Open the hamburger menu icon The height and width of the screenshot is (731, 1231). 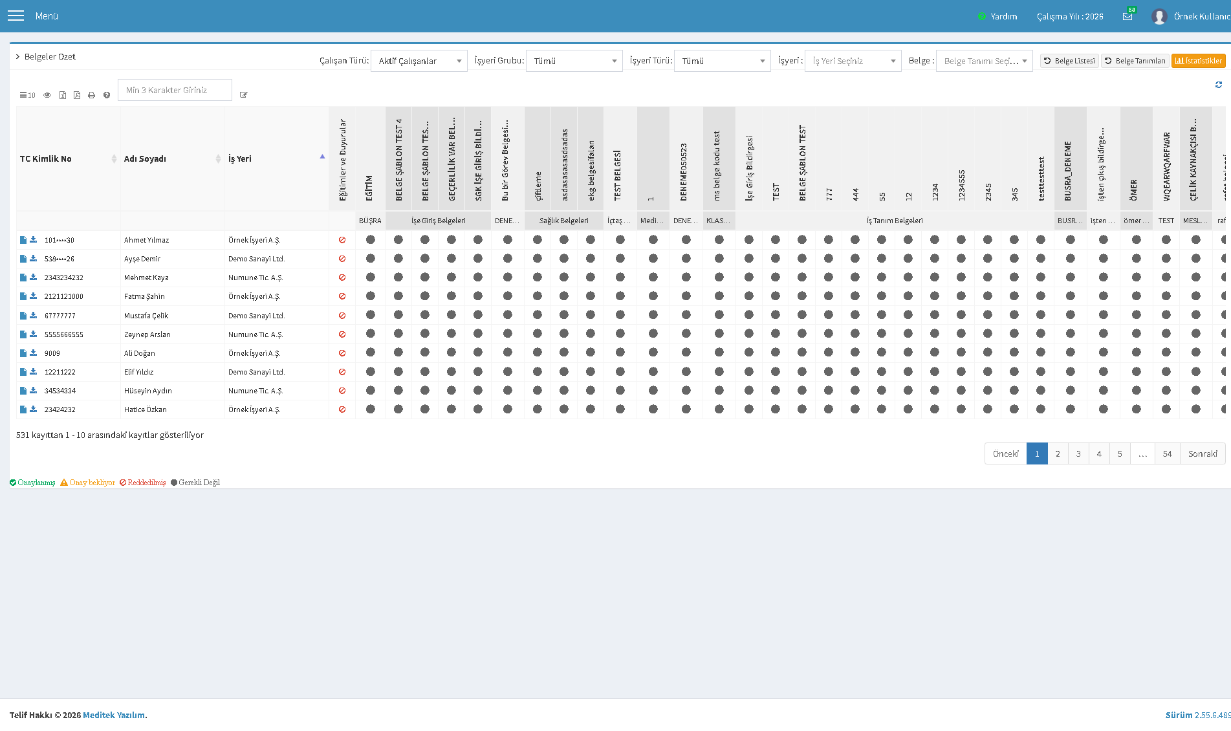tap(16, 16)
